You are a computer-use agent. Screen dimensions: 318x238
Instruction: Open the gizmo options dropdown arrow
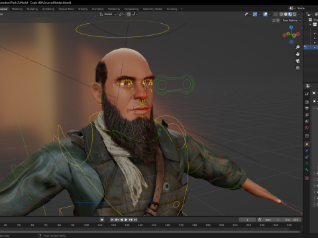click(x=260, y=15)
